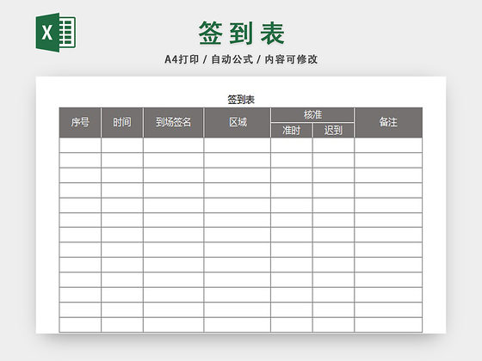Click the first empty cell under 序号
The height and width of the screenshot is (361, 482).
pos(80,145)
